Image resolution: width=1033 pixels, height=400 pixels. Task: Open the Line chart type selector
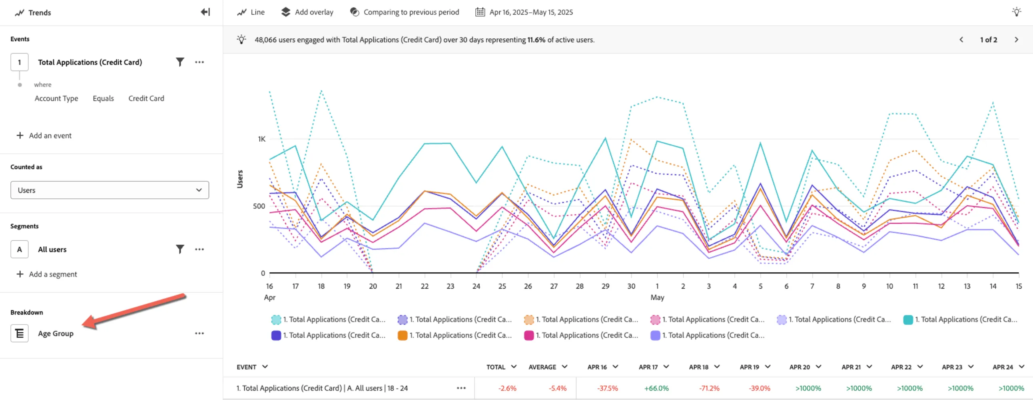pos(251,12)
